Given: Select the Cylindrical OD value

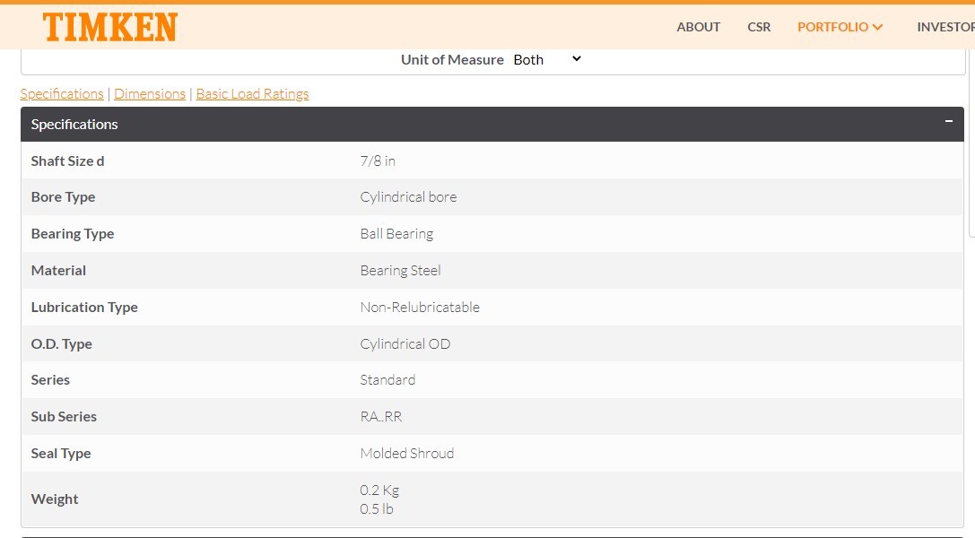Looking at the screenshot, I should tap(405, 343).
